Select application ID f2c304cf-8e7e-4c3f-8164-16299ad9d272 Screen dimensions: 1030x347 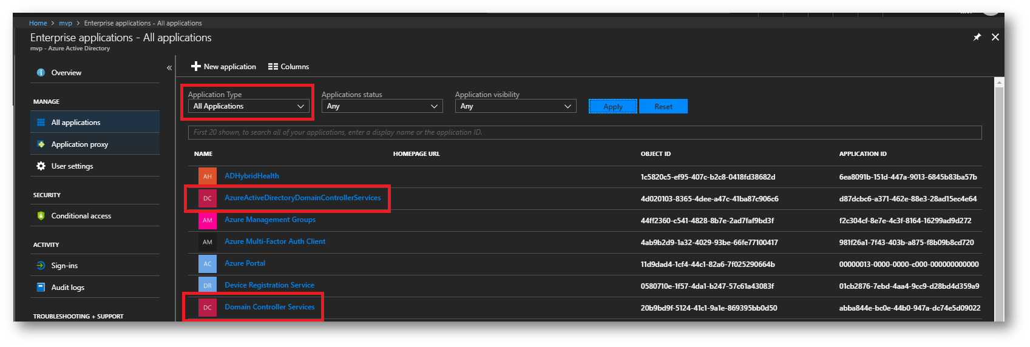click(x=905, y=221)
